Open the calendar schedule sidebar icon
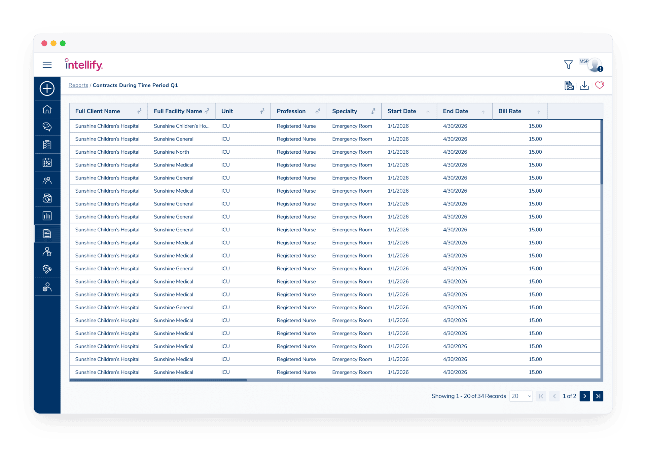 click(47, 162)
